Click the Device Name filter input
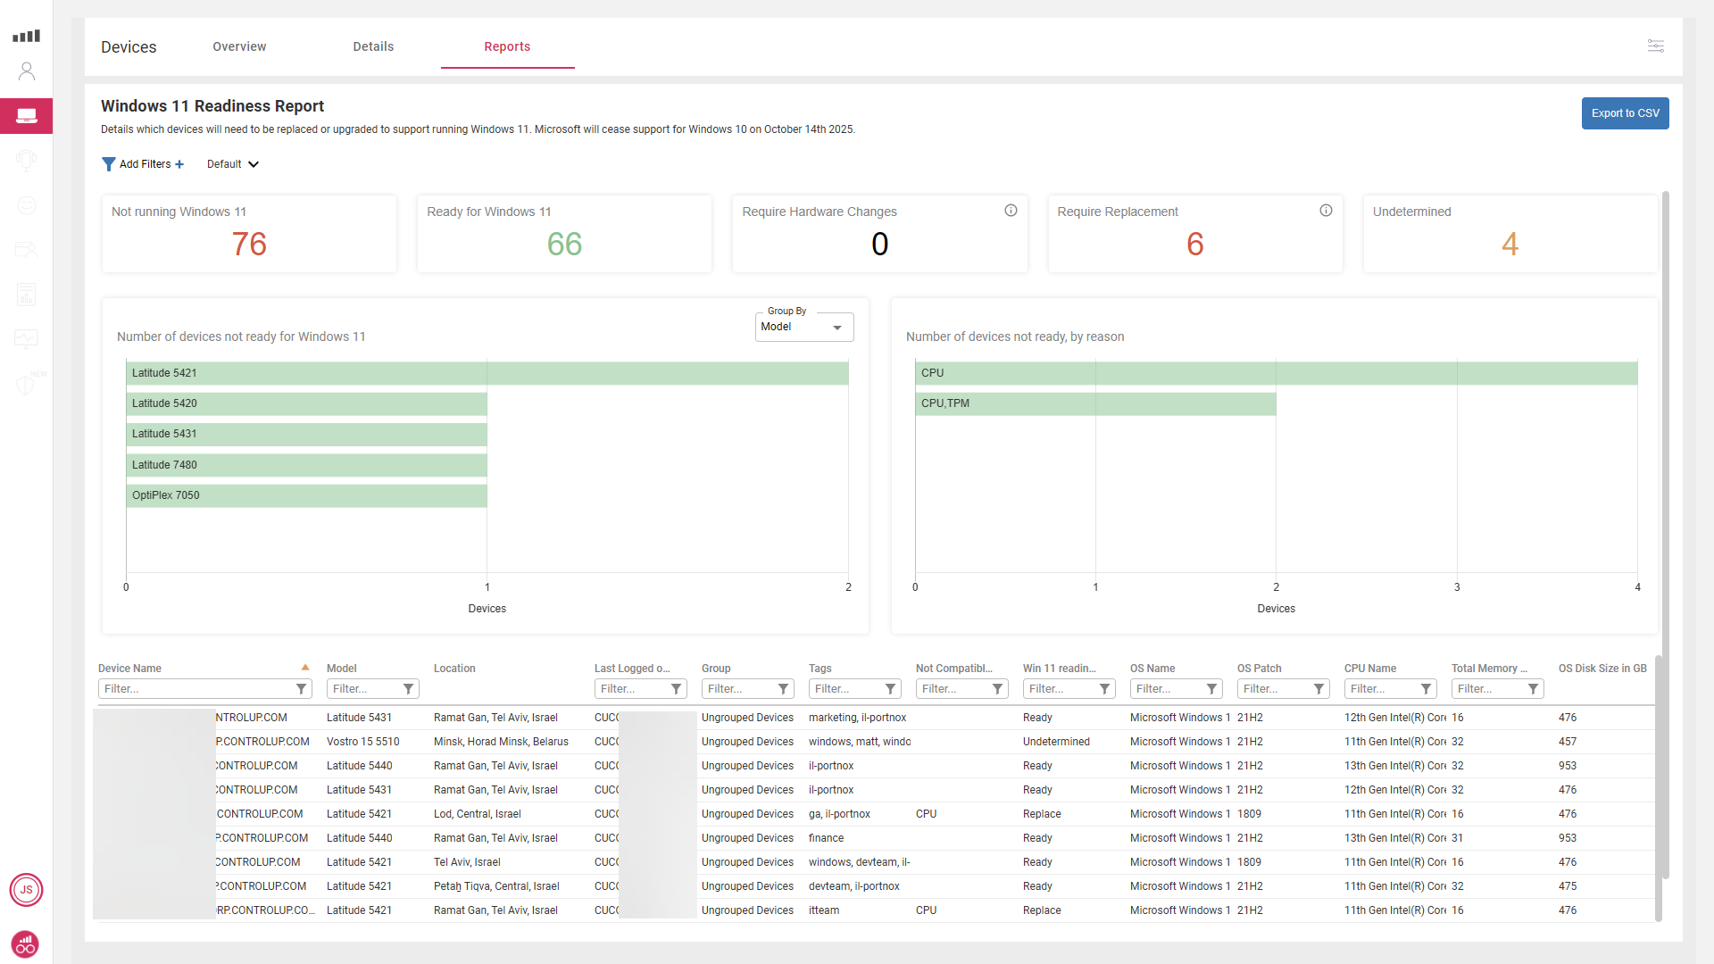This screenshot has width=1714, height=964. coord(196,689)
